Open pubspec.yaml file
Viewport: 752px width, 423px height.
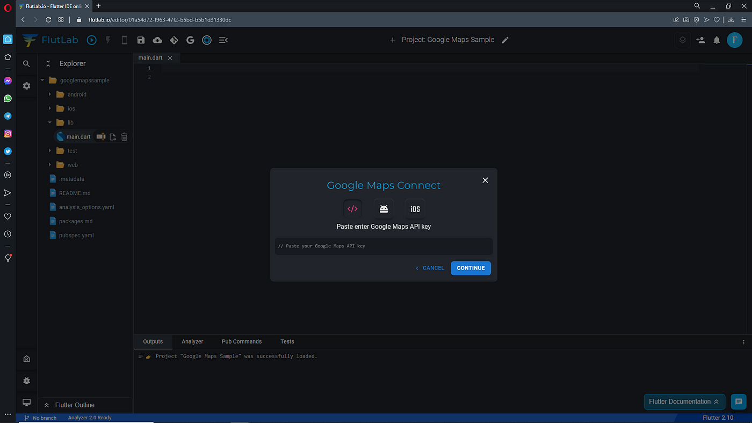pyautogui.click(x=76, y=235)
